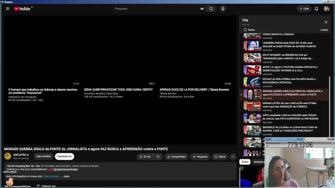Play the ESTADO da INGLATERRA thumbnail
Screen dimensions: 335x188
[252, 82]
